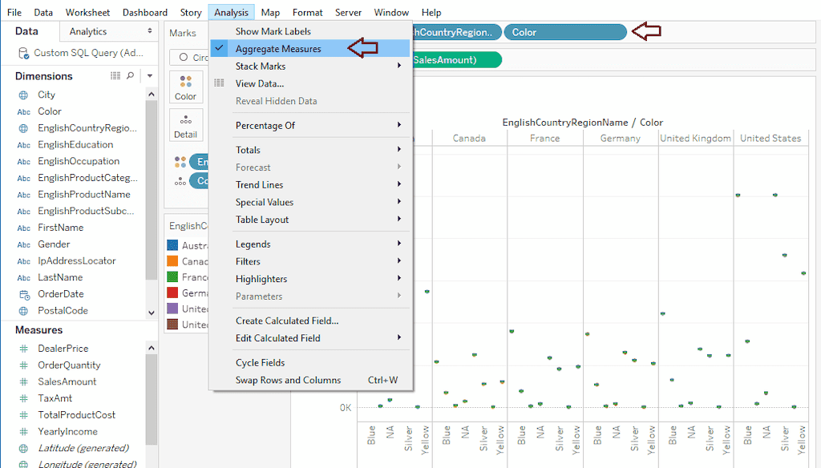The height and width of the screenshot is (468, 821).
Task: Click the orange Canada legend swatch
Action: (x=172, y=261)
